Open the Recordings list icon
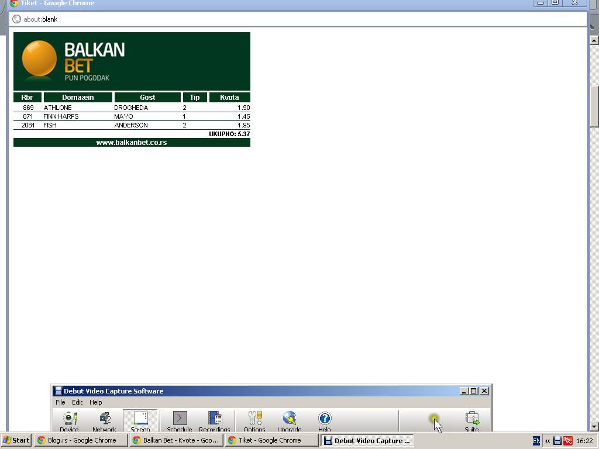The height and width of the screenshot is (449, 599). (x=215, y=420)
